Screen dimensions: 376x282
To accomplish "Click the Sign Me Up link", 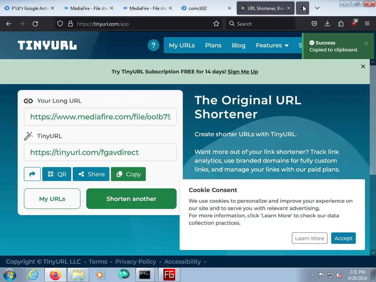I will (243, 72).
